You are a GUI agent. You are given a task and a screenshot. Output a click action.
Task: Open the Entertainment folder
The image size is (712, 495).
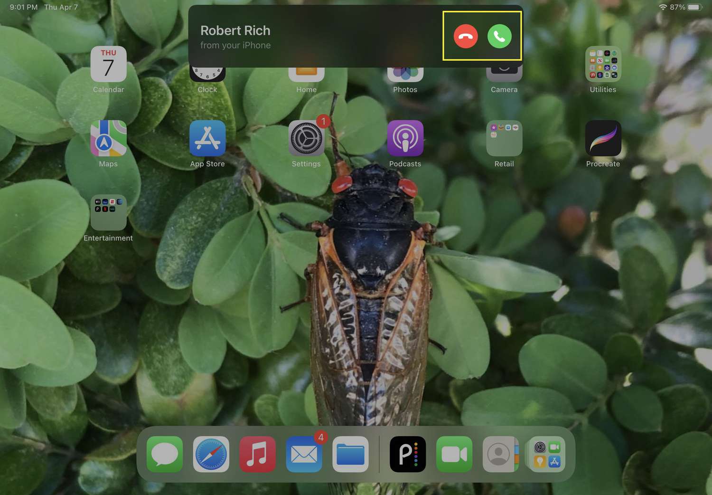click(x=108, y=213)
